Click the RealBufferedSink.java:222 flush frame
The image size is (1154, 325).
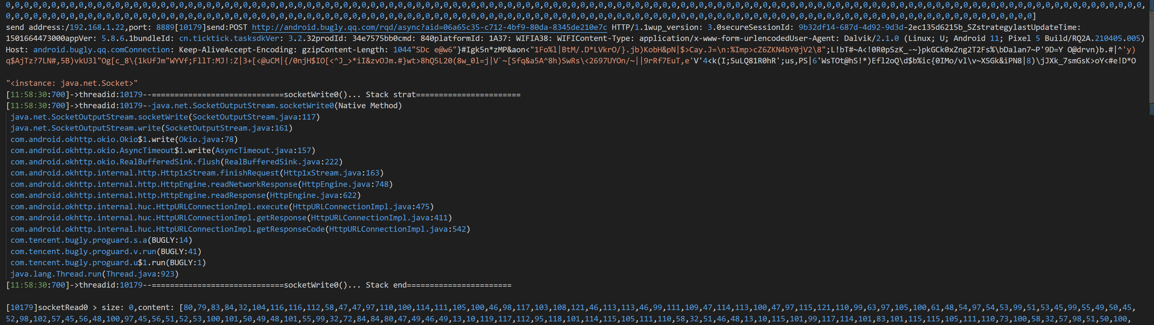(x=176, y=162)
